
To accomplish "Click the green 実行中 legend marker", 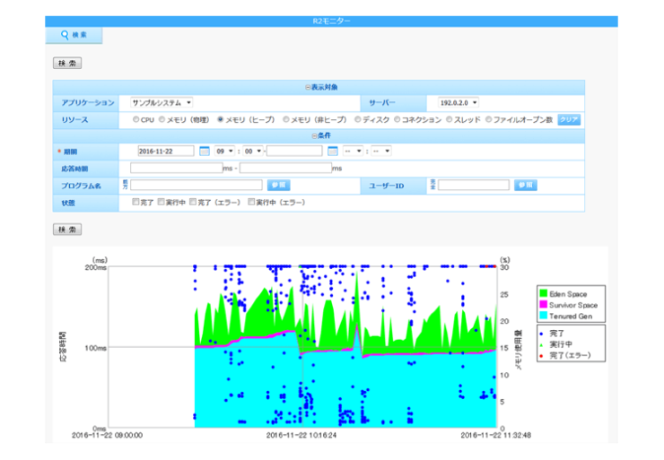I will coord(542,345).
